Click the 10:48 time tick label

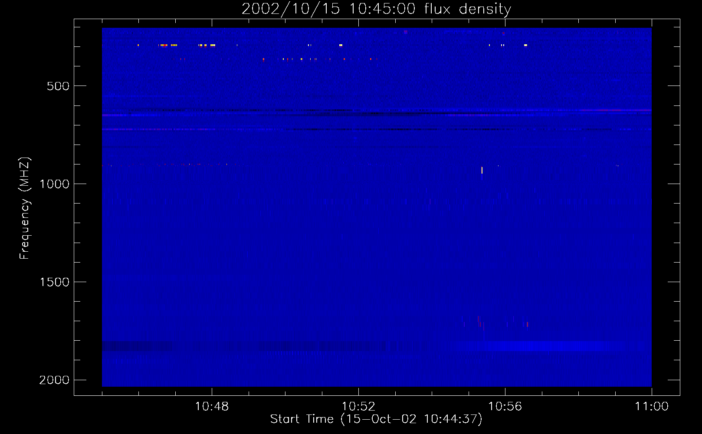point(212,407)
